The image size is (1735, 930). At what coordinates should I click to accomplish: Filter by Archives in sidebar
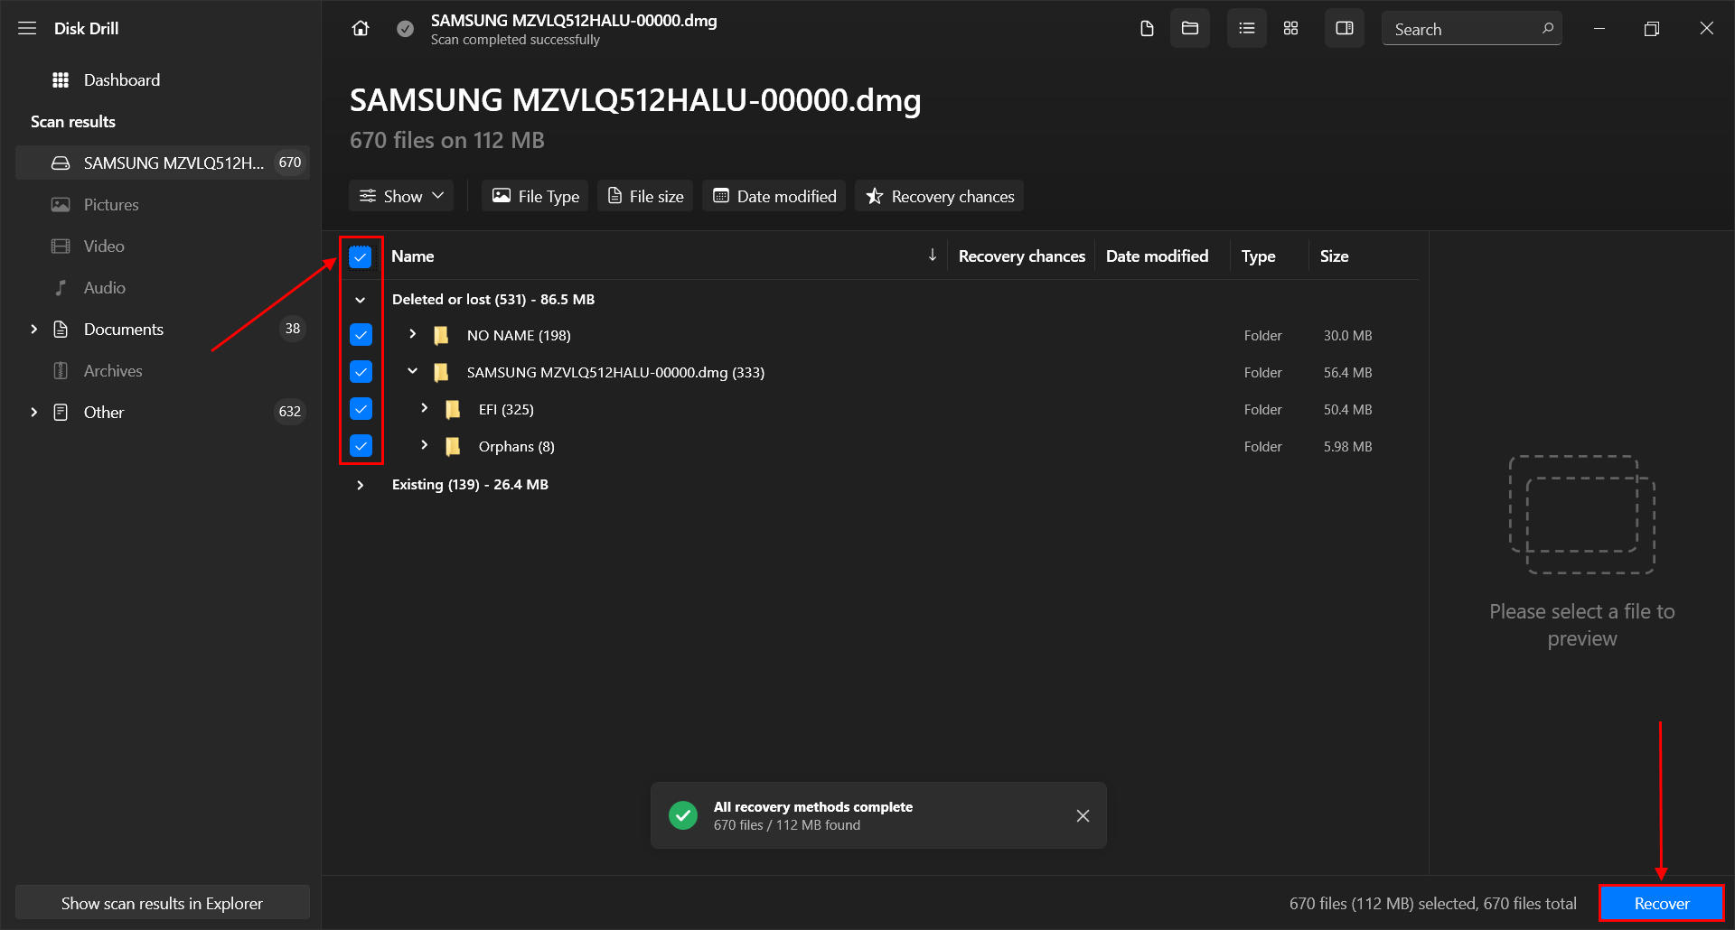(113, 371)
